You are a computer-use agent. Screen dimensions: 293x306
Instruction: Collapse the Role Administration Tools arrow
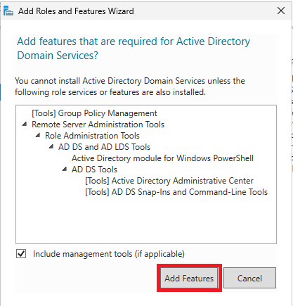(x=38, y=136)
